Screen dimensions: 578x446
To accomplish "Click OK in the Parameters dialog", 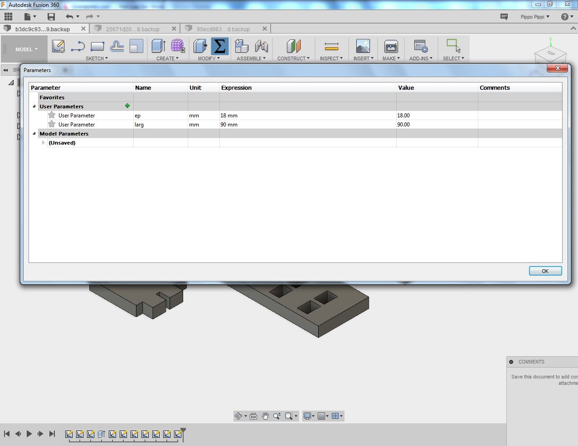I will (x=545, y=271).
